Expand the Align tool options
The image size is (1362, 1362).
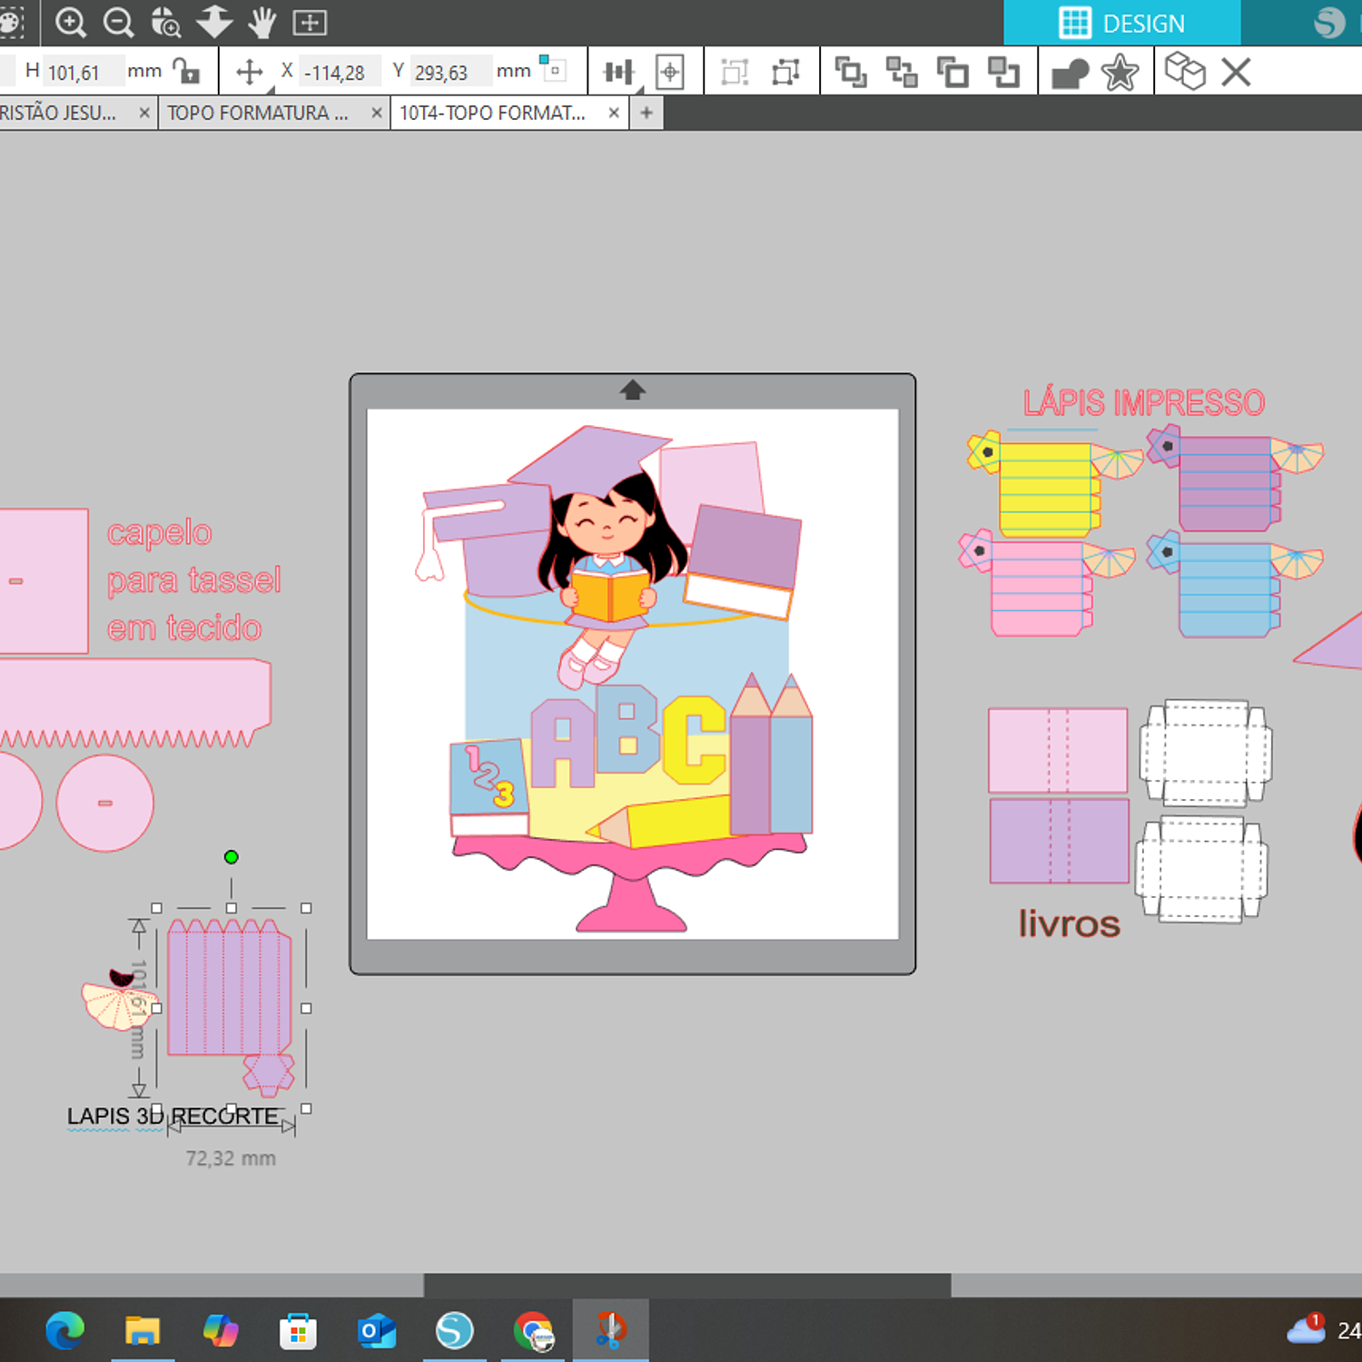pos(620,73)
